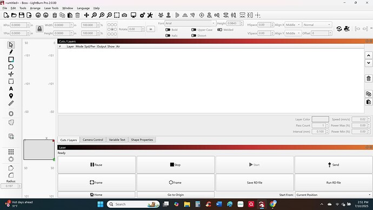Open the preview monitor icon
373x210 pixels.
[x=134, y=15]
